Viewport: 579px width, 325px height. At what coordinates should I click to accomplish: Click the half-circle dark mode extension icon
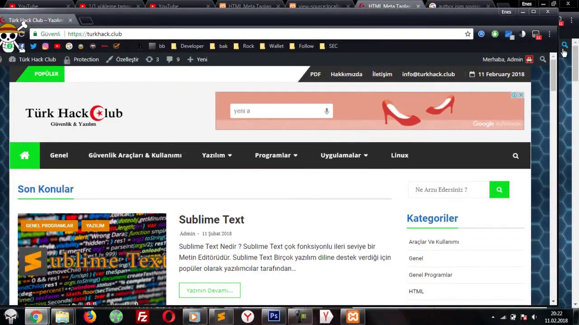(522, 34)
